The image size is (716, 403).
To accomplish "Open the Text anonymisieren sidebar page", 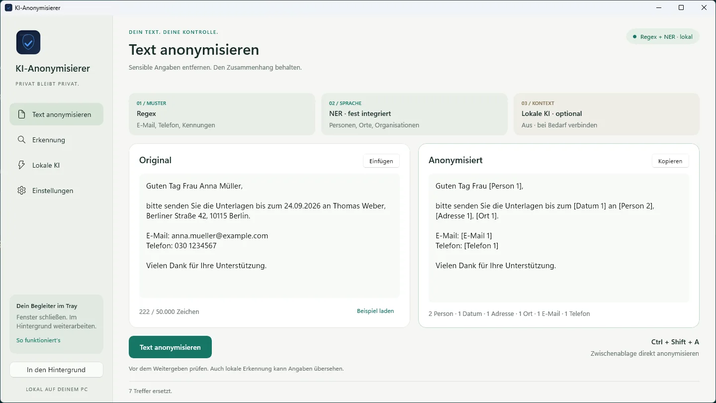I will click(x=56, y=114).
